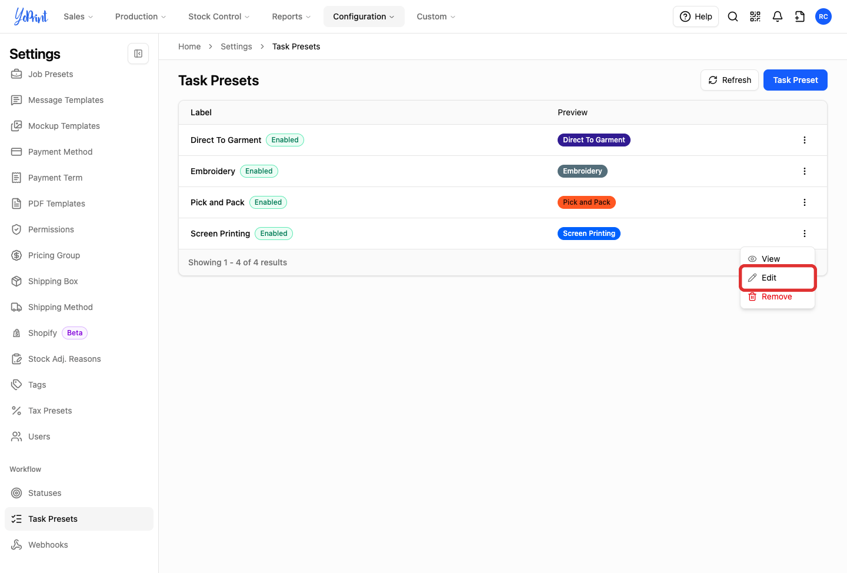This screenshot has height=573, width=847.
Task: Open row actions for Direct To Garment
Action: pos(805,140)
